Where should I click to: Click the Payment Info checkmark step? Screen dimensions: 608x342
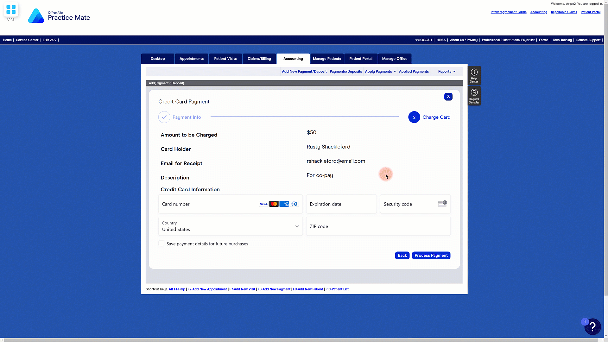[x=164, y=117]
